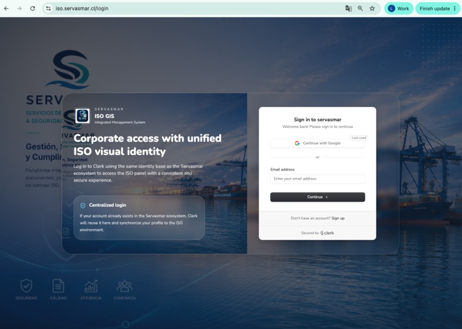Viewport: 462px width, 329px height.
Task: Click the dark Continue button
Action: (318, 197)
